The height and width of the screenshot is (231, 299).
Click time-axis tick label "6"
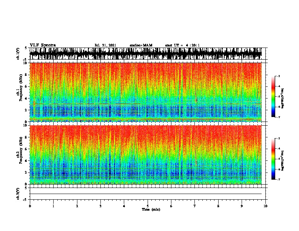click(171, 206)
